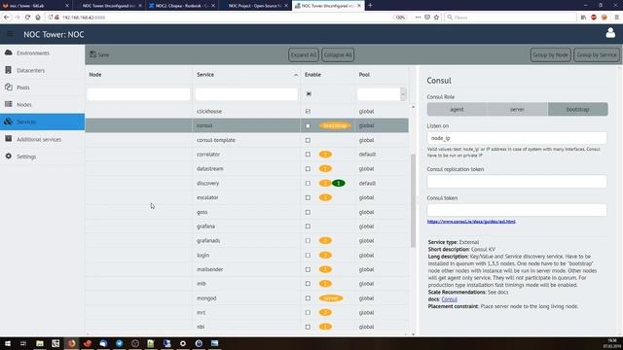Open the Windows Start menu
Image resolution: width=623 pixels, height=350 pixels.
pyautogui.click(x=8, y=343)
